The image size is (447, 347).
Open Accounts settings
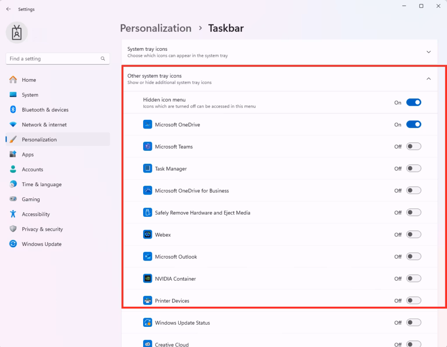[x=58, y=169]
